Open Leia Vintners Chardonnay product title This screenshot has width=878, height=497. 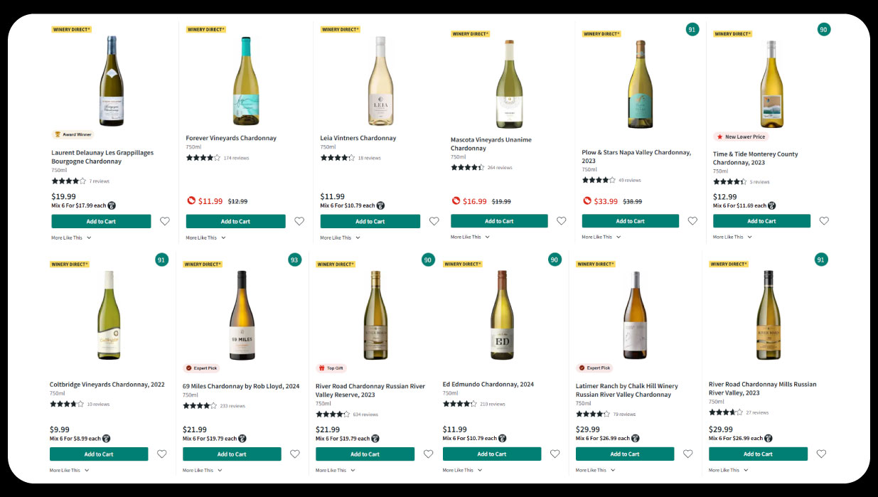(358, 138)
